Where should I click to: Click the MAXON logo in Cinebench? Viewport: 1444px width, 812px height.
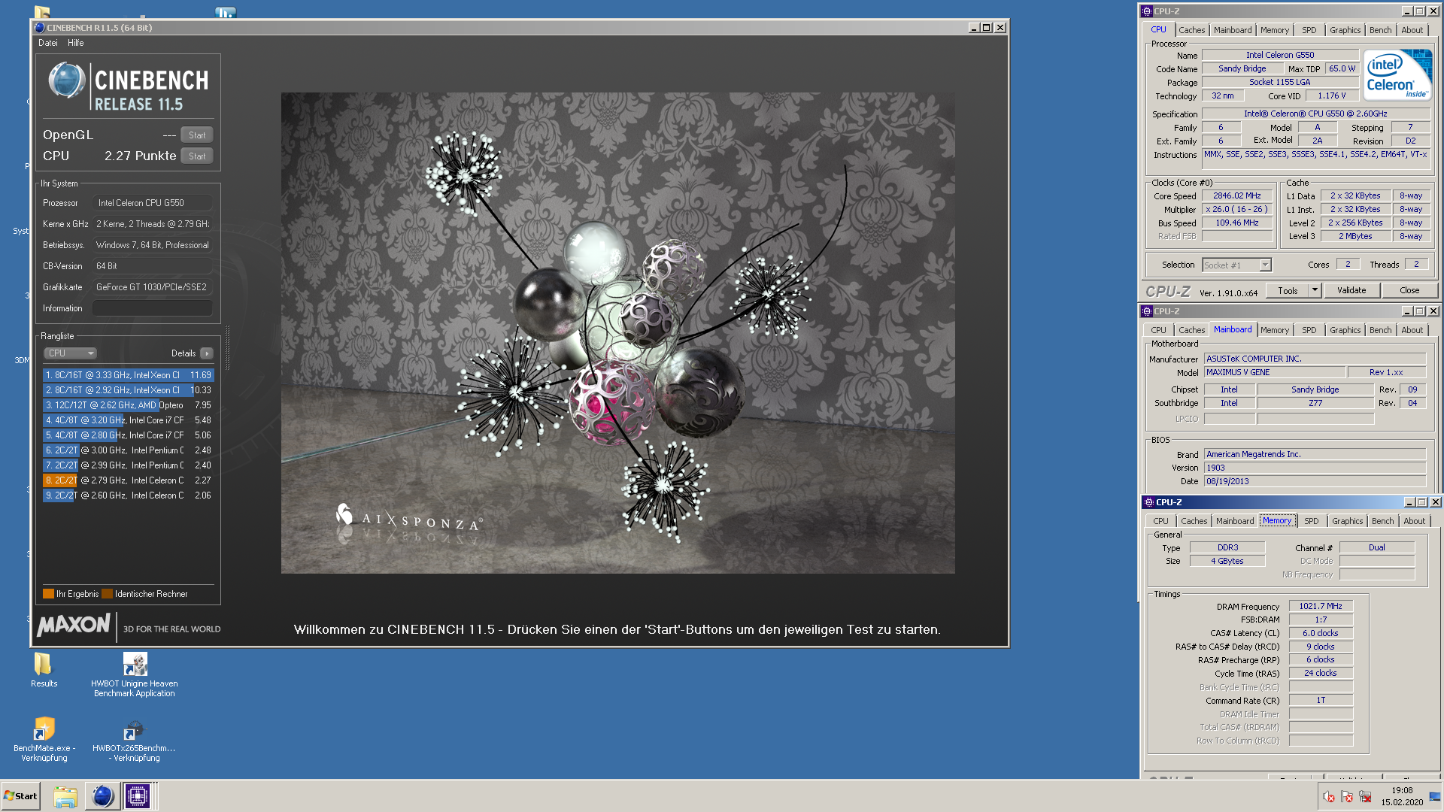[x=74, y=625]
